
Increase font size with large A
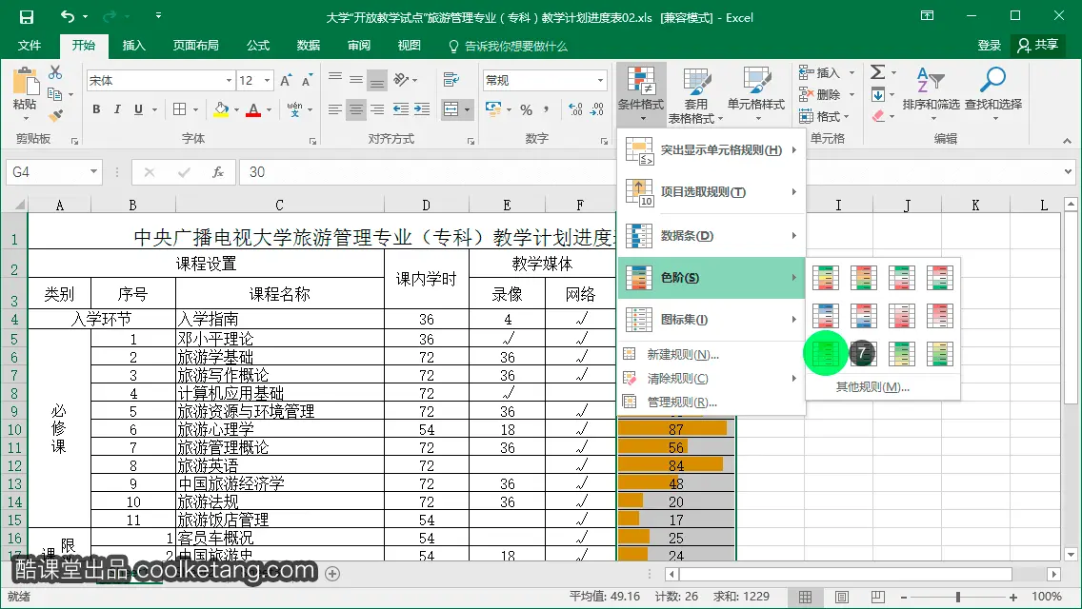click(x=286, y=81)
